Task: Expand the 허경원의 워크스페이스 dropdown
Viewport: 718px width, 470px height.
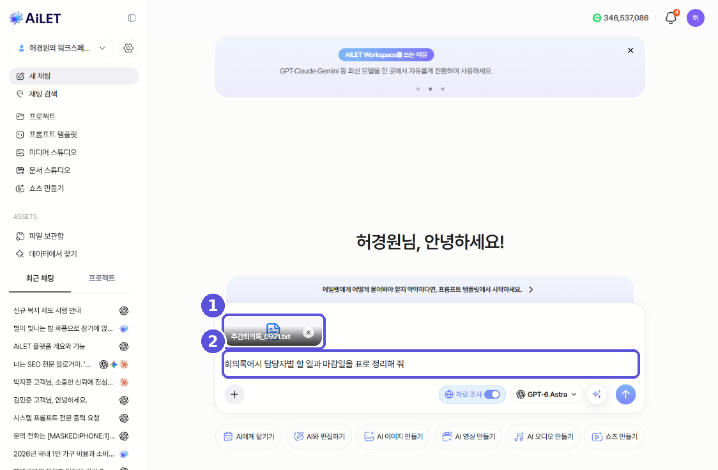Action: click(x=61, y=48)
